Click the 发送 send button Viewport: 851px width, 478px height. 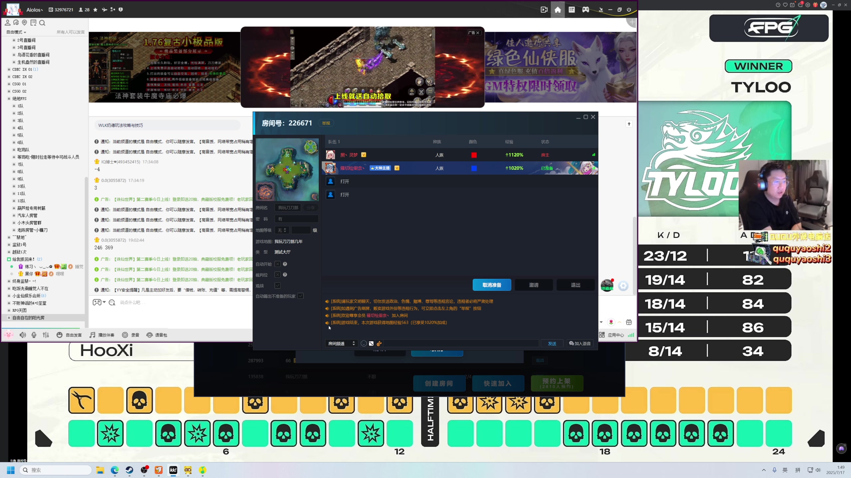coord(552,344)
